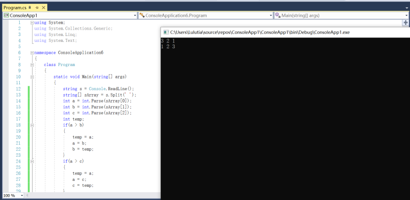Click 'if(a > b)' condition text
This screenshot has height=200, width=410.
pos(73,125)
